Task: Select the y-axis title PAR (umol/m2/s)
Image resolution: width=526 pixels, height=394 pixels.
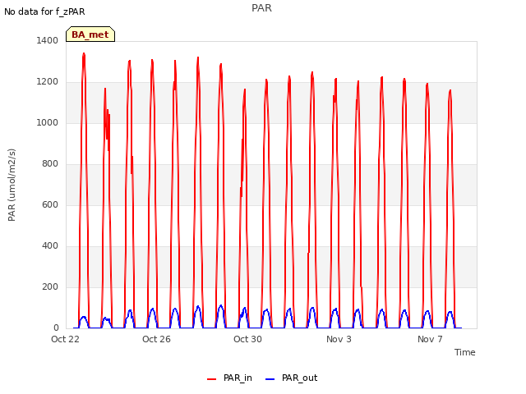Action: (12, 185)
